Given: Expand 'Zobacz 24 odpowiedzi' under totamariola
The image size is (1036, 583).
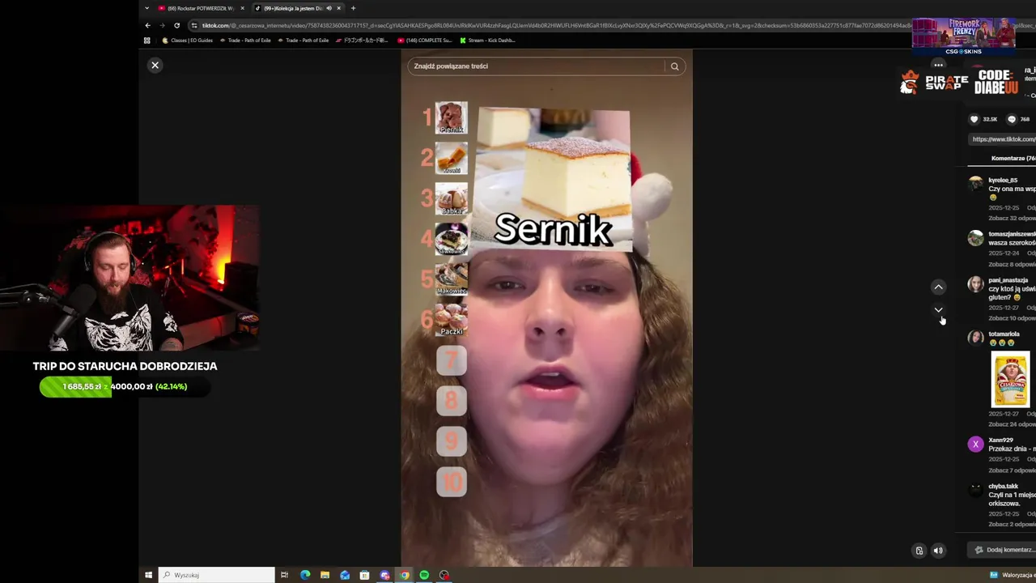Looking at the screenshot, I should [x=1012, y=424].
